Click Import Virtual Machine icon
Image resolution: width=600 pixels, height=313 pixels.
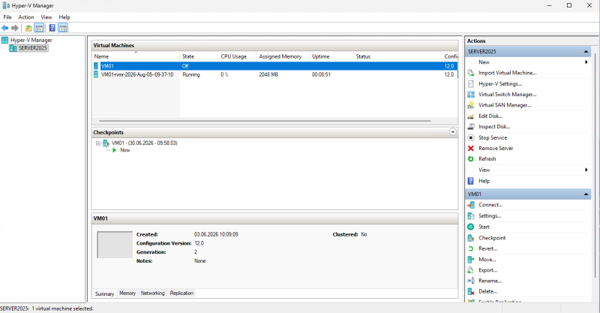coord(471,73)
